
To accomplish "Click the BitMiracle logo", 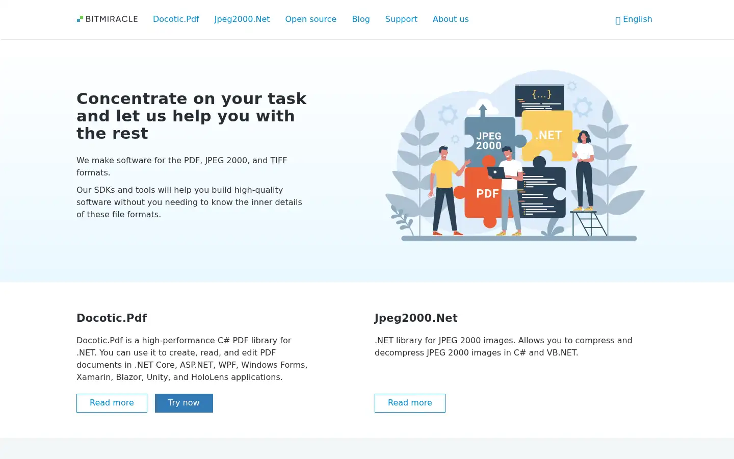I will pyautogui.click(x=107, y=19).
